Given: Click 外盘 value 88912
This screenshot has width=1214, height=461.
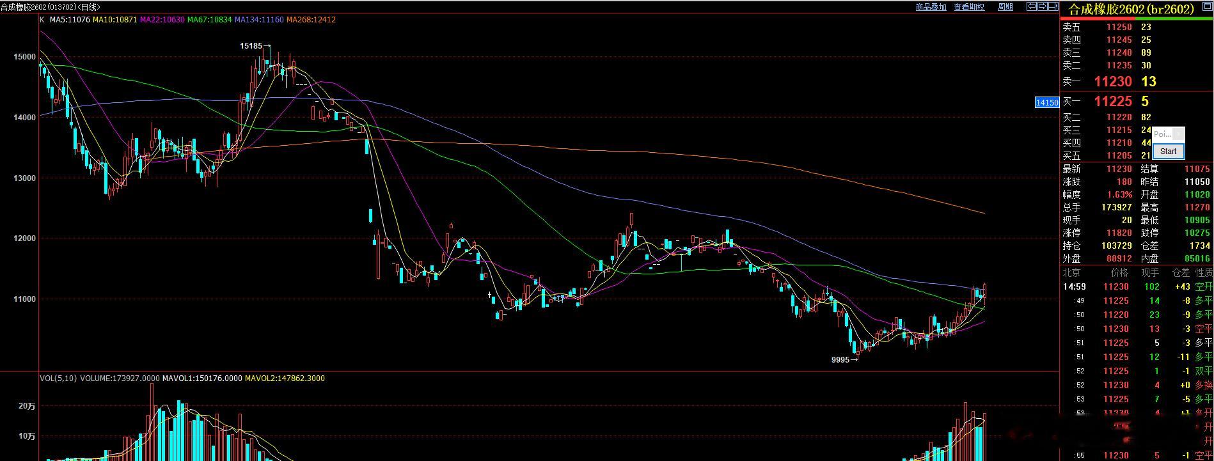Looking at the screenshot, I should coord(1119,259).
